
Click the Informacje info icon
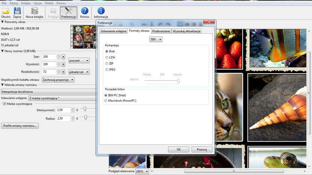coord(101,11)
